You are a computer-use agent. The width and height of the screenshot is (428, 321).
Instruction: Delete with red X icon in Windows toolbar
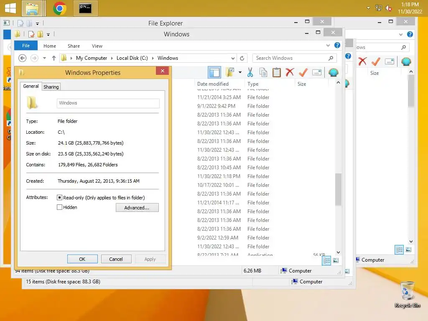[290, 72]
